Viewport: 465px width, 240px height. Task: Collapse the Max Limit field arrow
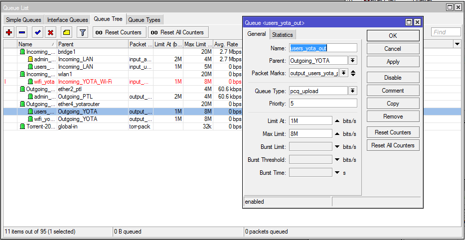[337, 134]
